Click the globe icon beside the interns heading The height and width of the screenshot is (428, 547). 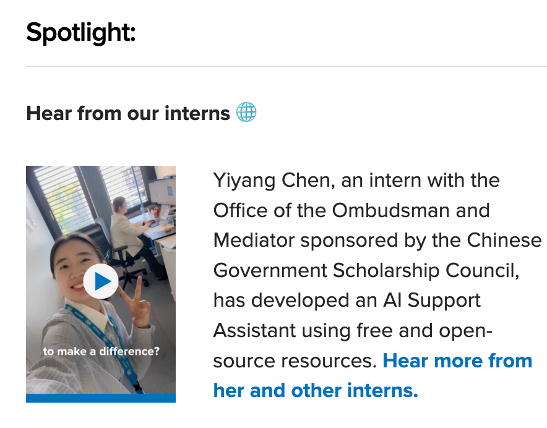(246, 113)
